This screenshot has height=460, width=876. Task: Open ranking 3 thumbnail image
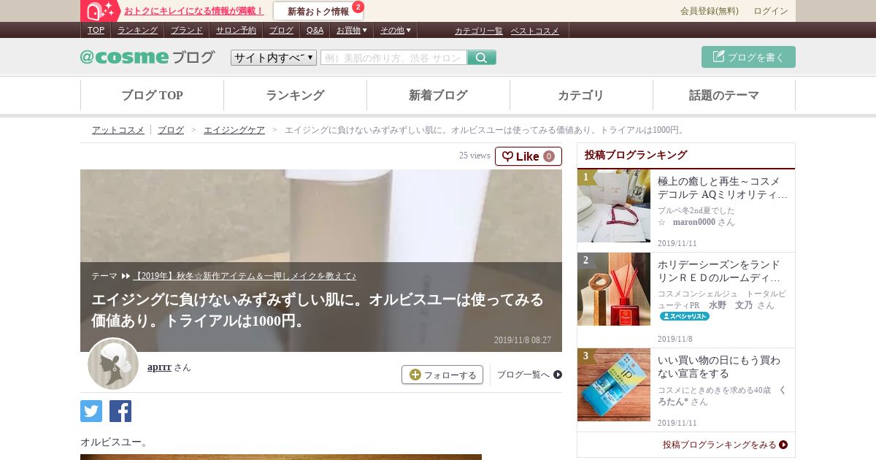tap(614, 385)
